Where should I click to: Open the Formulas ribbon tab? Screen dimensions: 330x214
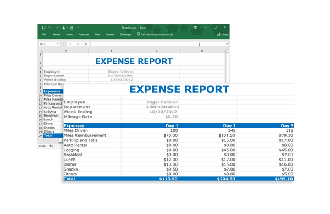click(x=84, y=34)
